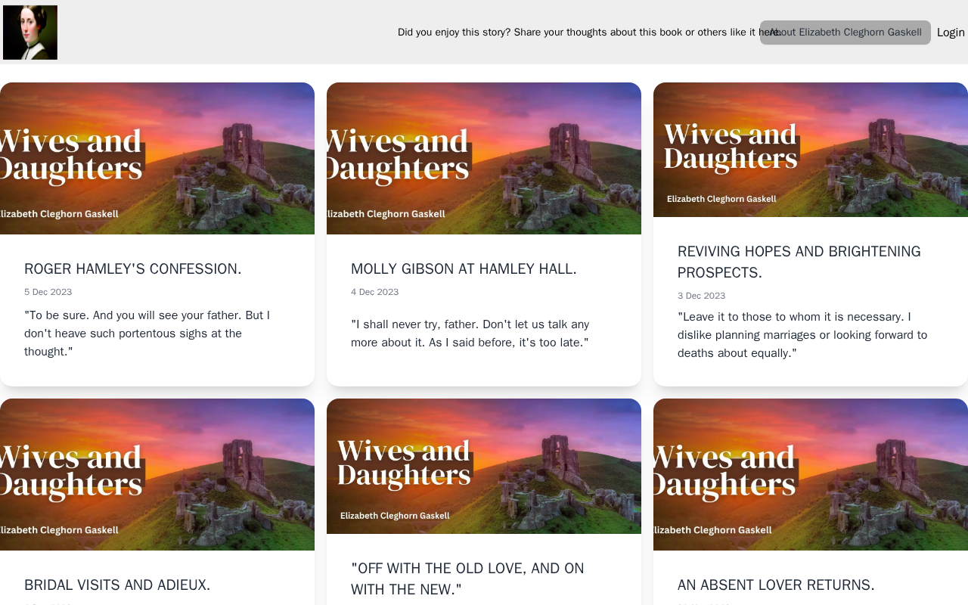This screenshot has width=968, height=605.
Task: Open REVIVING HOPES AND BRIGHTENING PROSPECTS title
Action: pos(799,262)
